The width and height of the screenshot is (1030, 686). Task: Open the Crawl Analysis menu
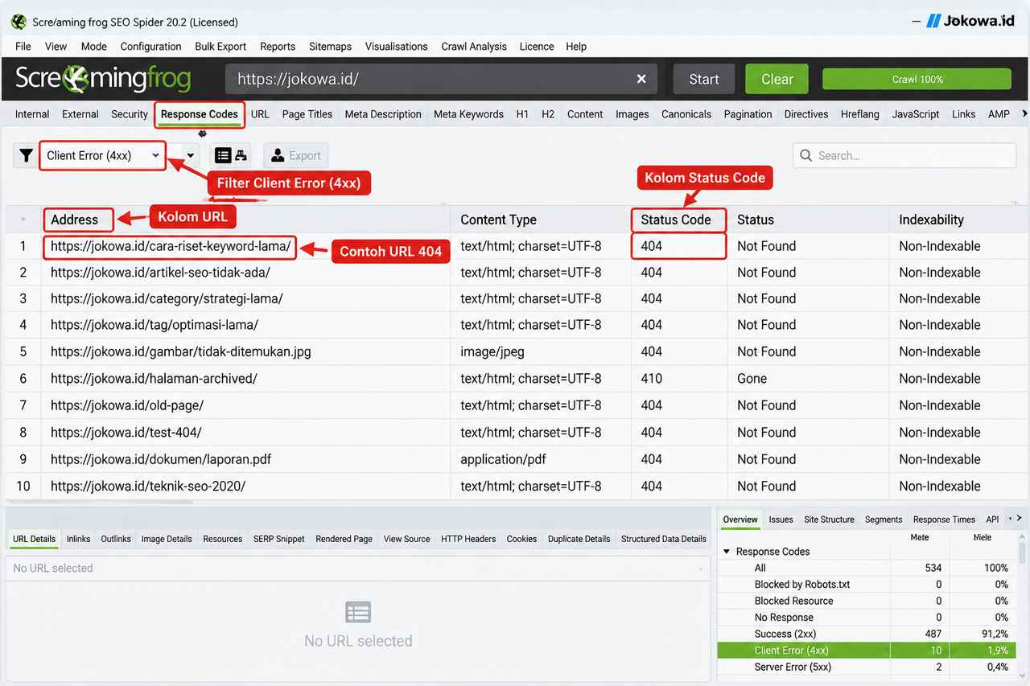click(474, 47)
